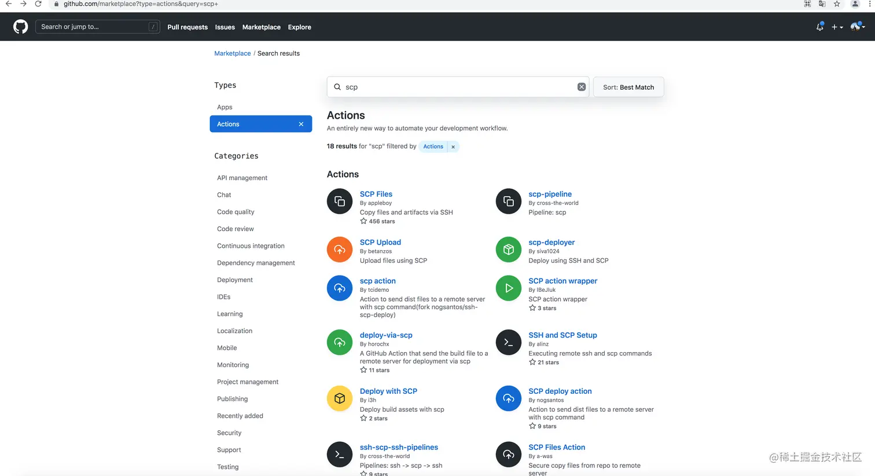Open the scp-deployer action link

click(x=552, y=242)
